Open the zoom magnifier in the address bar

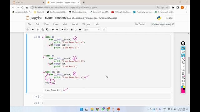click(158, 7)
